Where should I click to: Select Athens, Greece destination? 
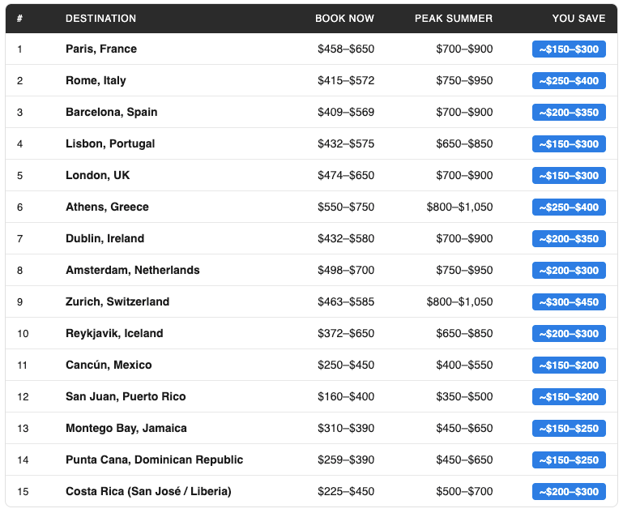[107, 207]
